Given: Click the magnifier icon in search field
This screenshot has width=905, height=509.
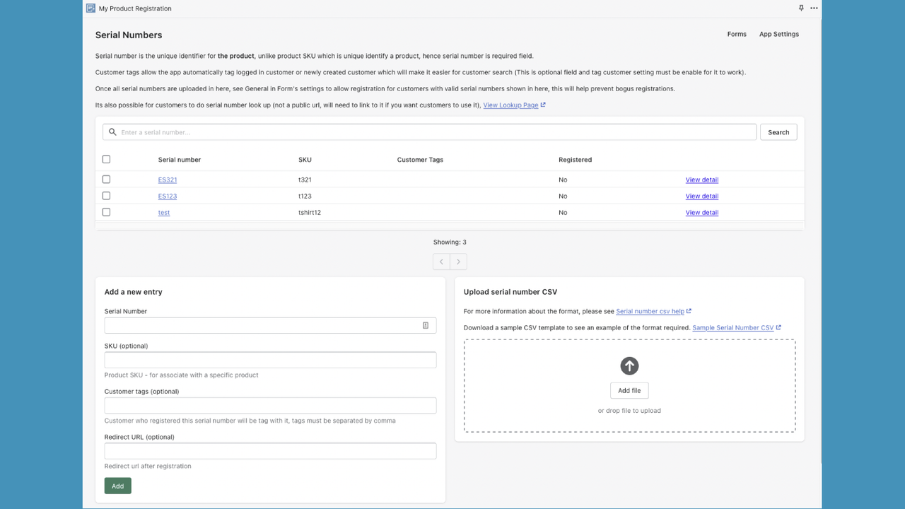Looking at the screenshot, I should (113, 132).
